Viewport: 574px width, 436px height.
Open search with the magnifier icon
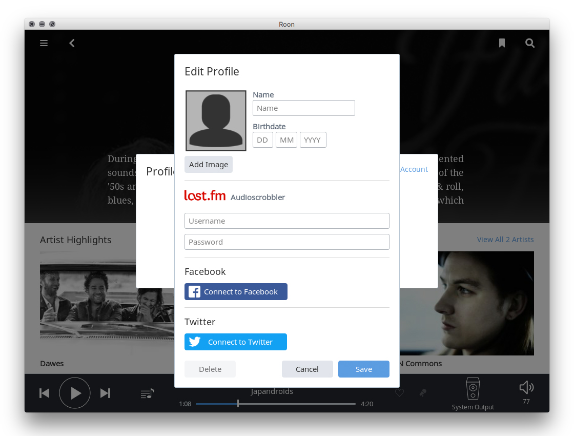[x=530, y=43]
